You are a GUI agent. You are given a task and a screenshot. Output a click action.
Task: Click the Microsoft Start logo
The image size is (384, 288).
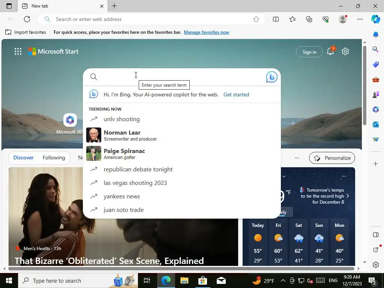click(x=53, y=51)
